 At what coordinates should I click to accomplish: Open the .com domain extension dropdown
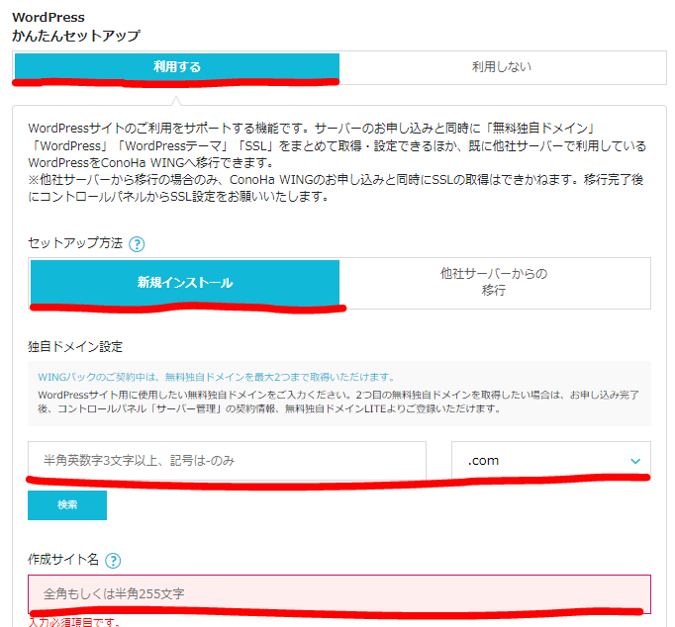click(x=551, y=461)
